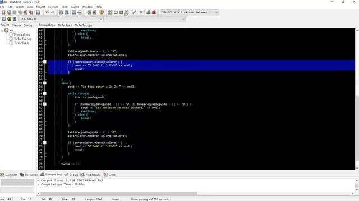Switch to TicTacToe.h editor tab
Screen dimensions: 359x201
[65, 25]
